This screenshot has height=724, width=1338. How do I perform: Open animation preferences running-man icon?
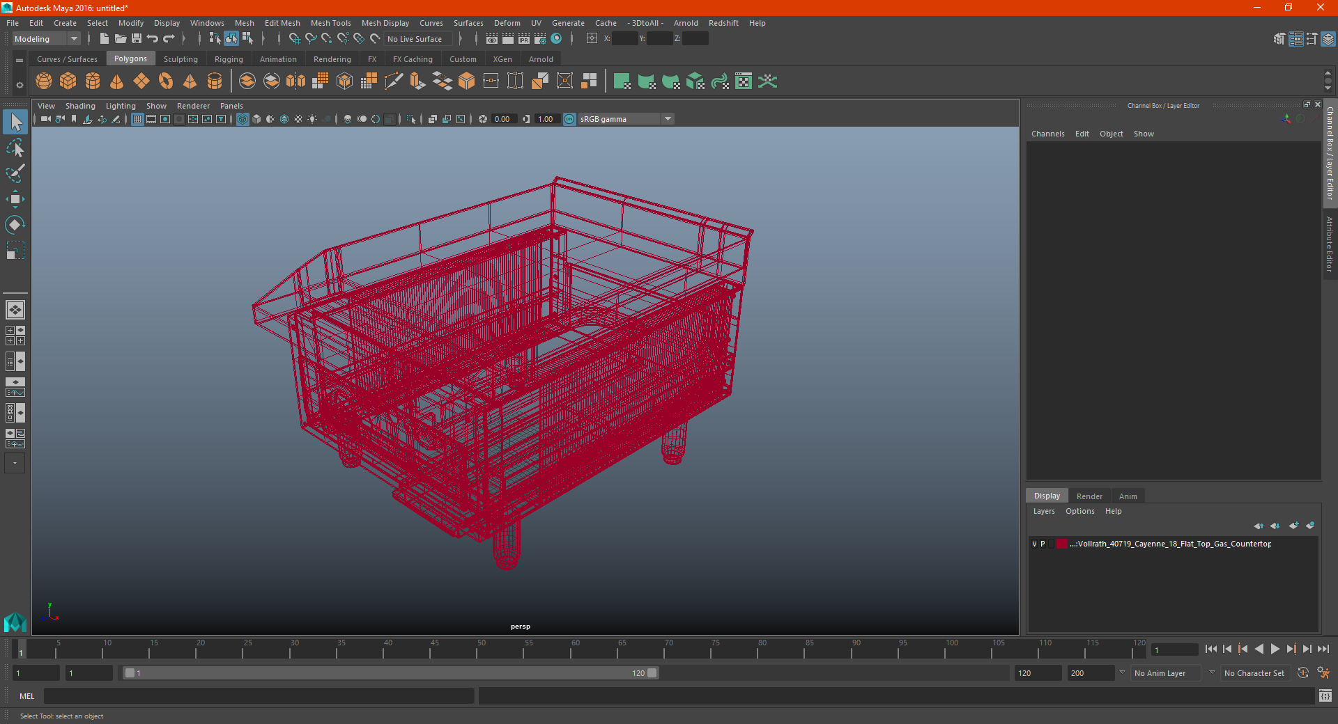(x=1323, y=673)
